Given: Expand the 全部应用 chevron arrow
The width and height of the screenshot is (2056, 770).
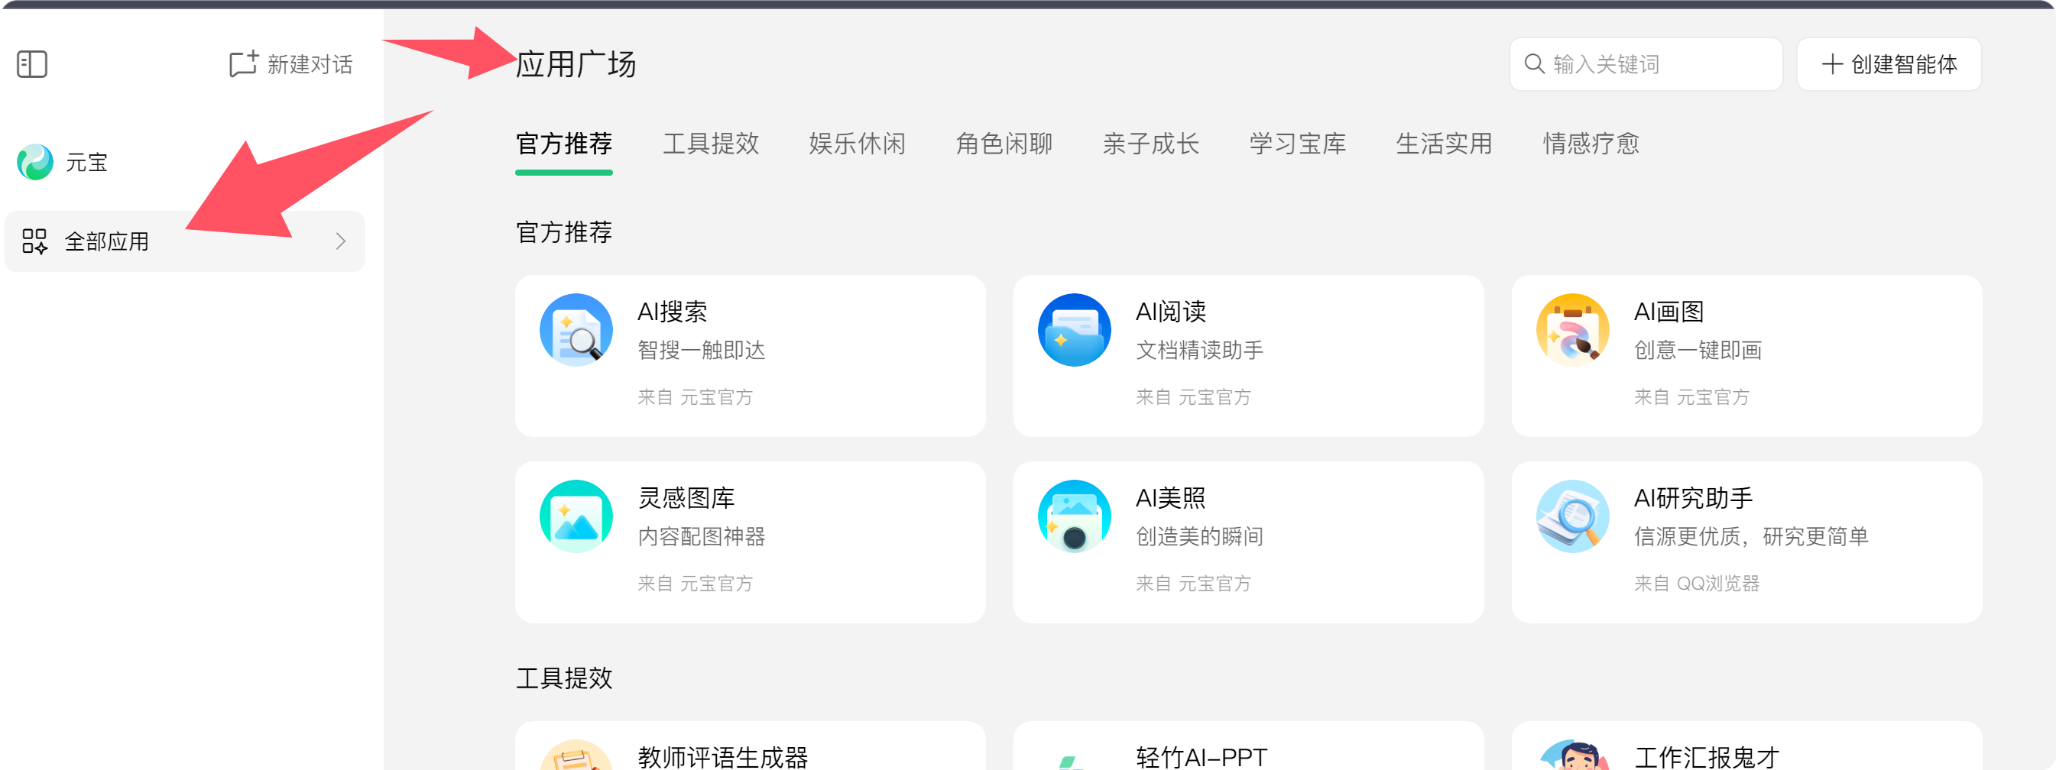Looking at the screenshot, I should [x=341, y=241].
